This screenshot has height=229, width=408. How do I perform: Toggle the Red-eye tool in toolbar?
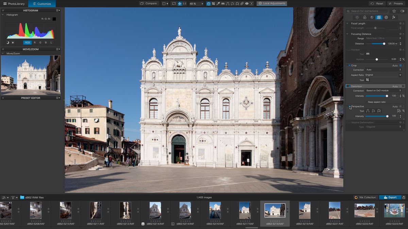(247, 3)
